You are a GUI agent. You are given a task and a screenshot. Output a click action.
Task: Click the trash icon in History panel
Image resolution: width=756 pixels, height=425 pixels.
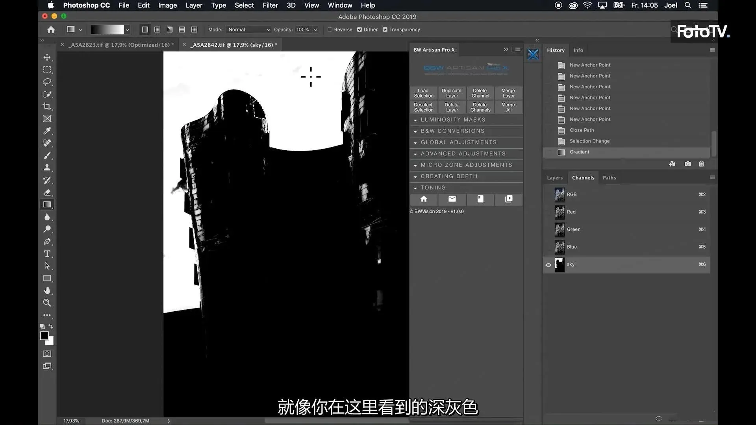[701, 164]
